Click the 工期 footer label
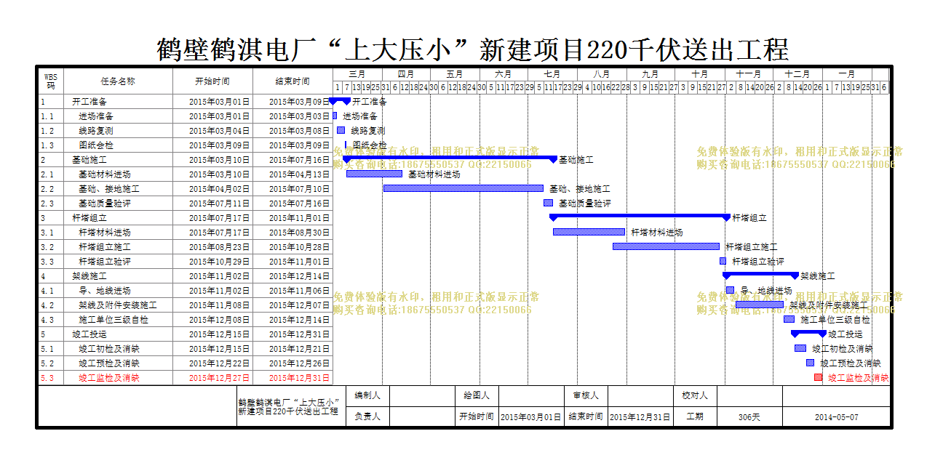Image resolution: width=927 pixels, height=463 pixels. (x=695, y=416)
